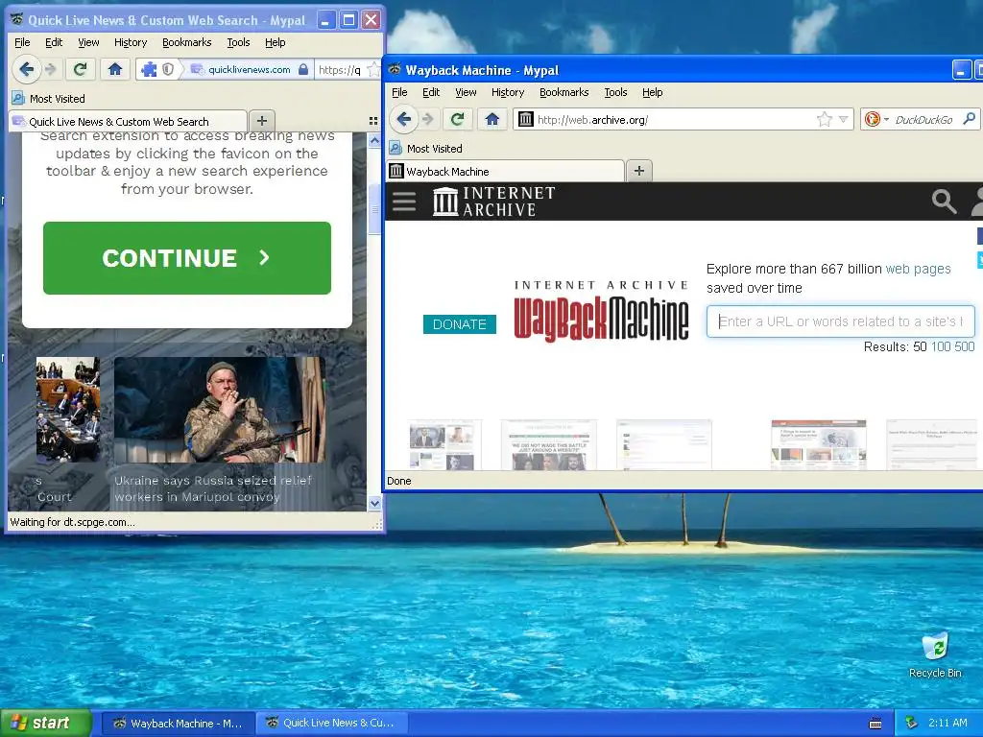Click Home icon in Wayback Machine window
This screenshot has width=983, height=737.
492,119
